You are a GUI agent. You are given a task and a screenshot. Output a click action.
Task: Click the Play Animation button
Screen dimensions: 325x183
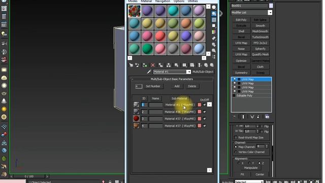click(280, 182)
